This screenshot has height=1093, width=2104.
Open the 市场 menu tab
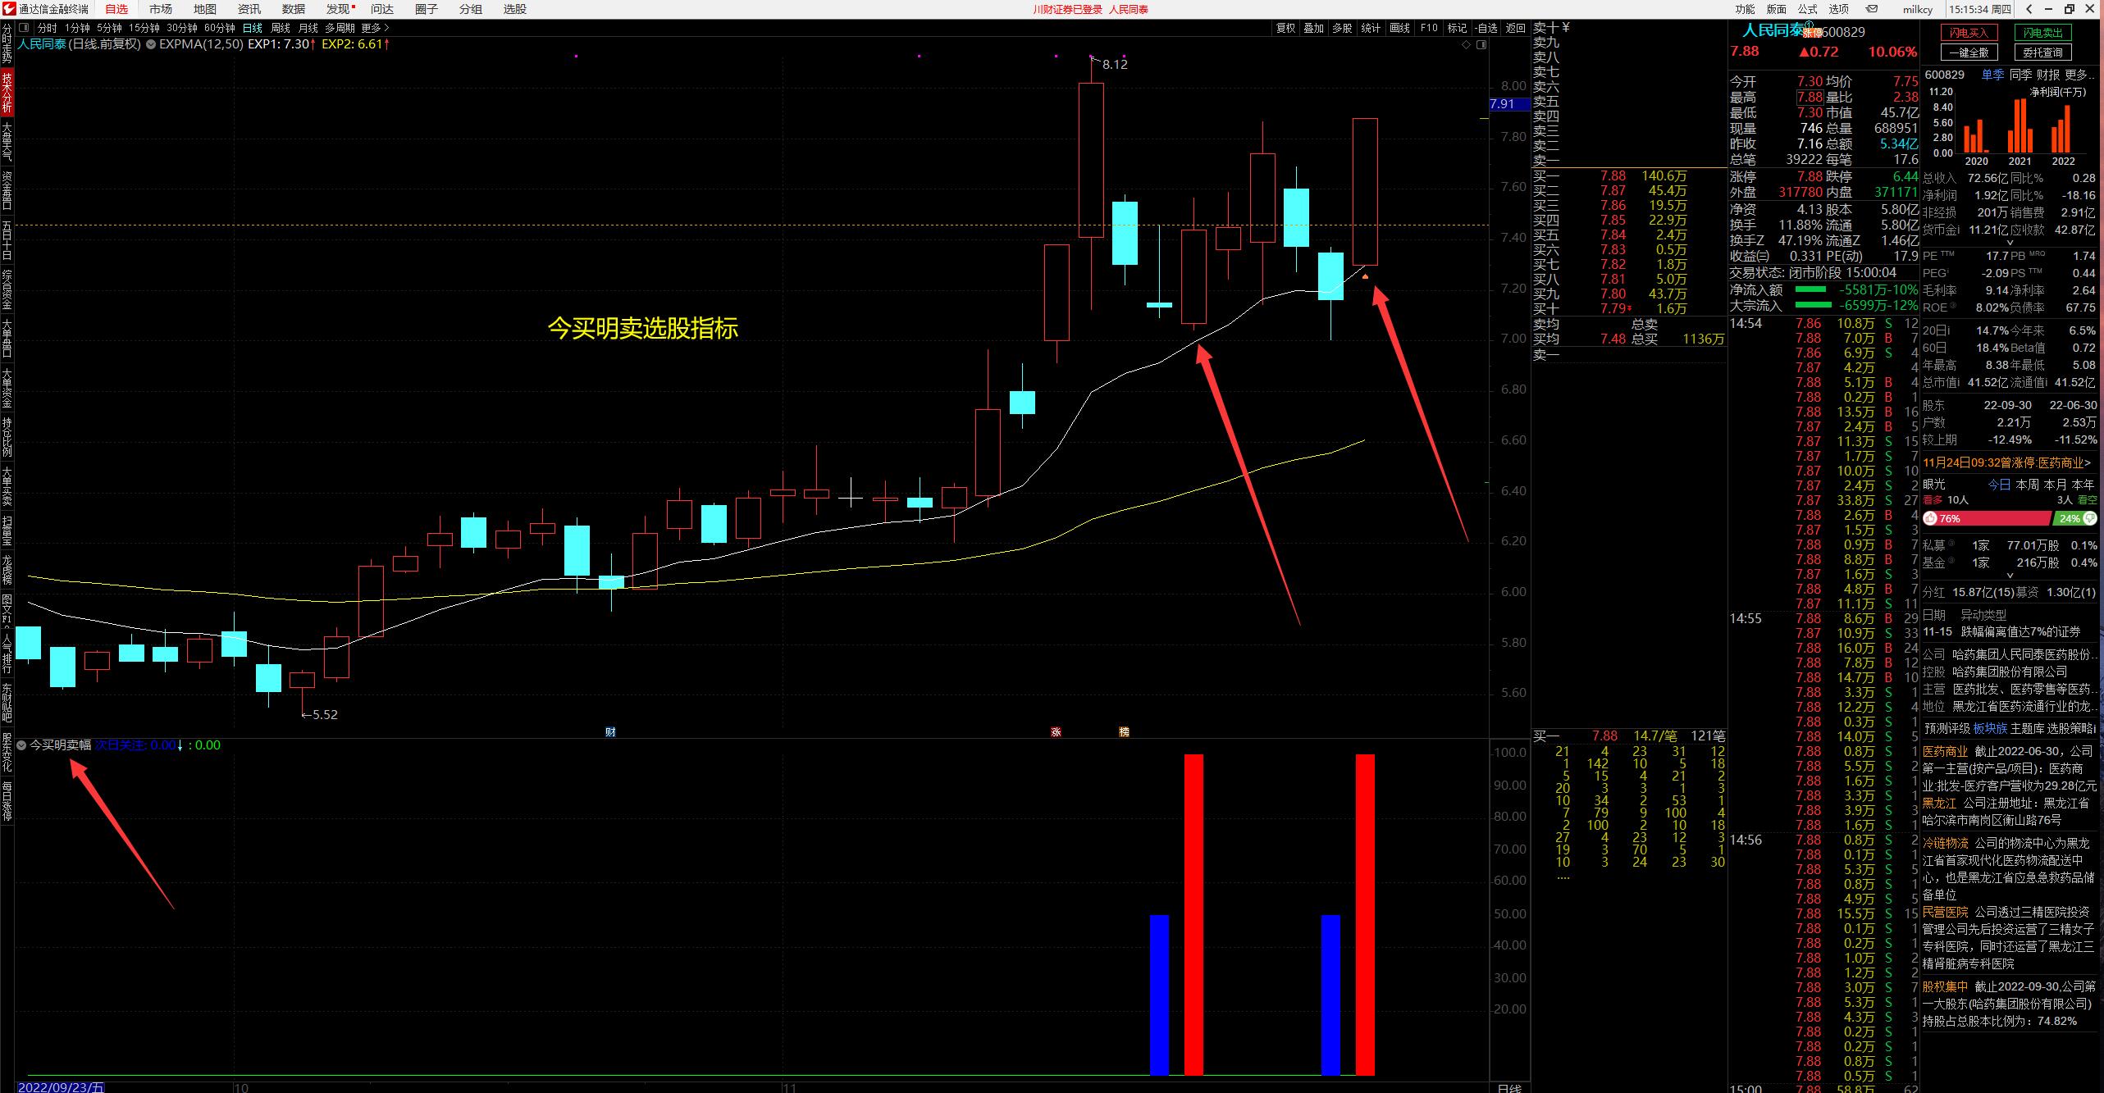161,9
